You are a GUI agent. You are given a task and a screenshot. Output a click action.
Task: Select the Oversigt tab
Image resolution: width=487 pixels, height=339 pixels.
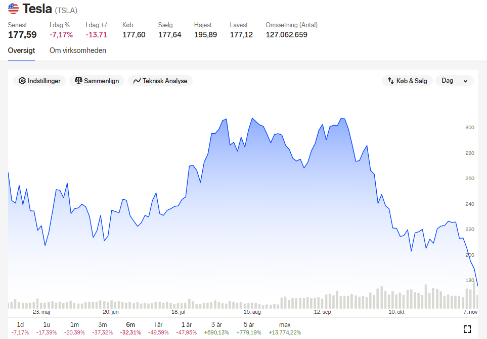[x=21, y=50]
